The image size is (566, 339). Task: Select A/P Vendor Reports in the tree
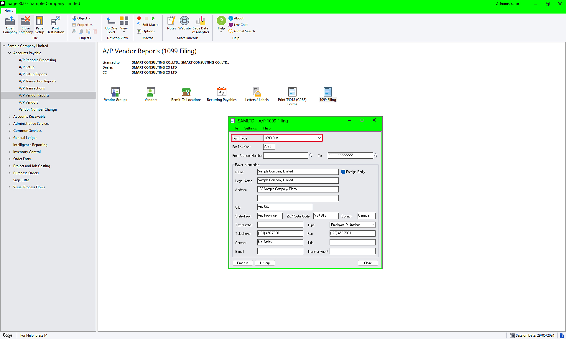(x=34, y=95)
